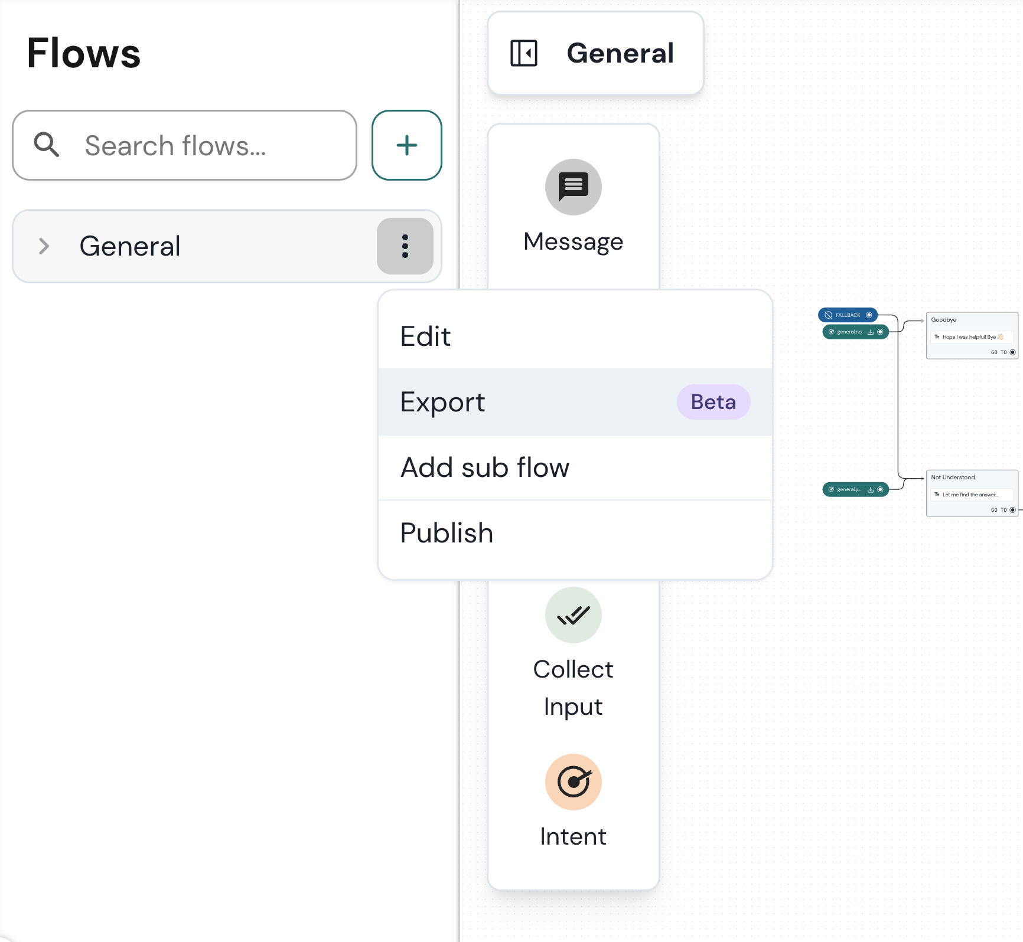Open the General flow title header
This screenshot has width=1023, height=942.
point(620,53)
